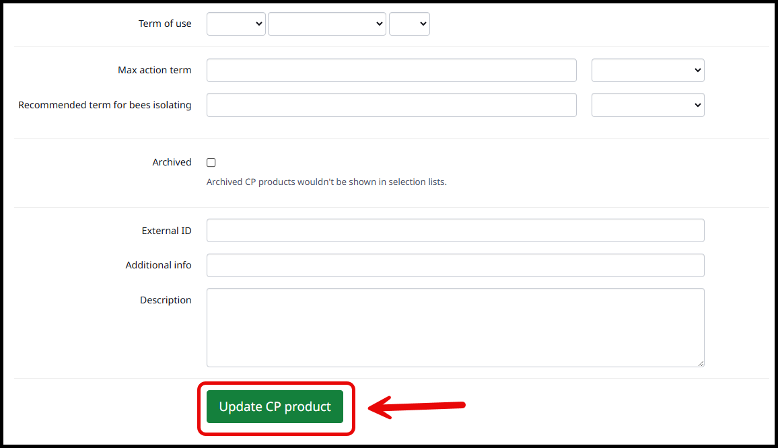Click the Description box resize handle
The height and width of the screenshot is (448, 778).
[700, 363]
